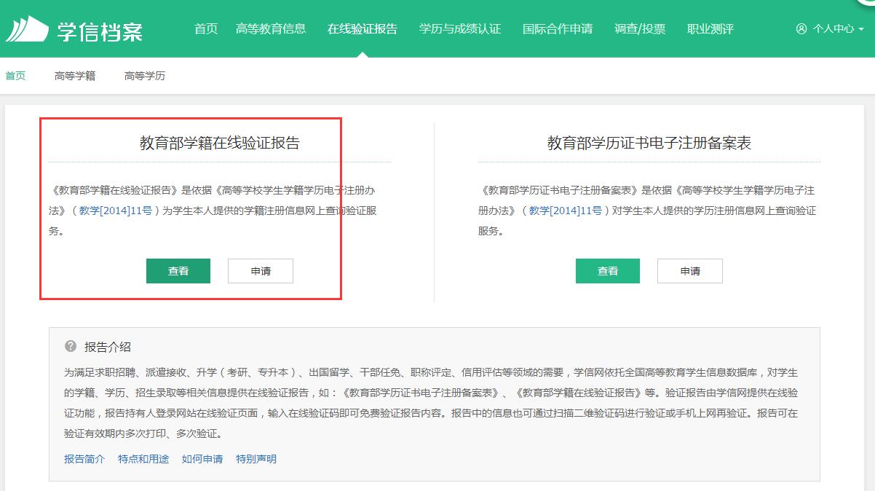Click 申请 under 教育部学历证书电子注册备案表
875x491 pixels.
tap(690, 271)
